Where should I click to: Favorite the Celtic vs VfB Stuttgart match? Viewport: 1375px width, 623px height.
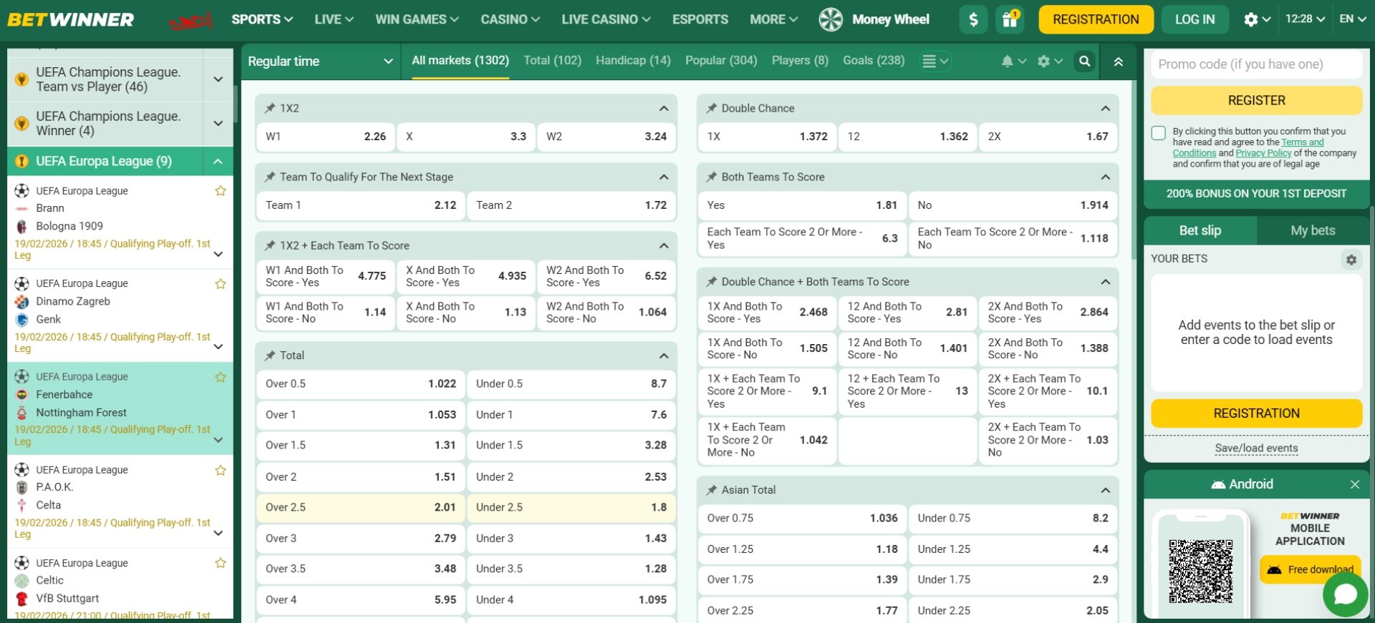point(221,563)
